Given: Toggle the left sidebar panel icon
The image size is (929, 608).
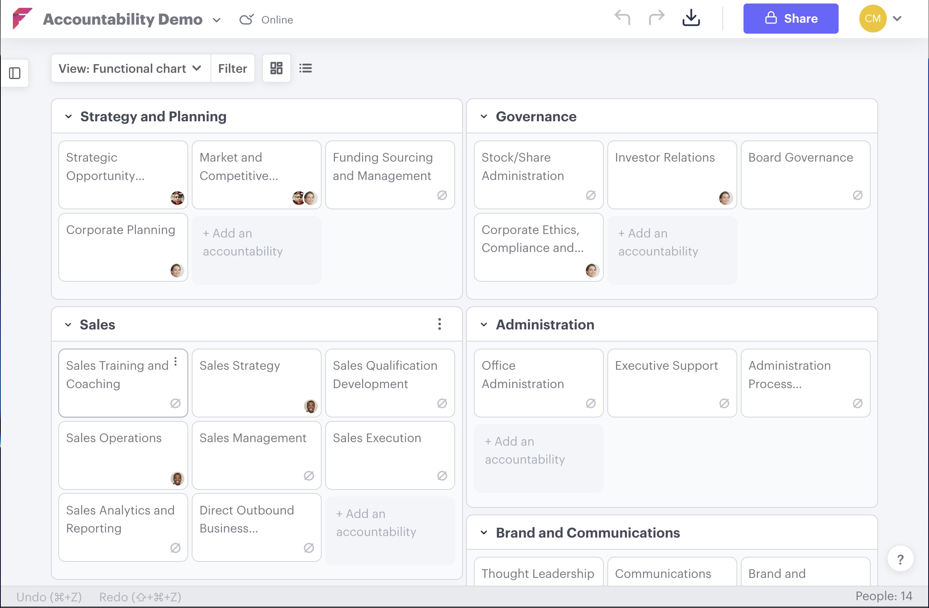Looking at the screenshot, I should pos(15,73).
